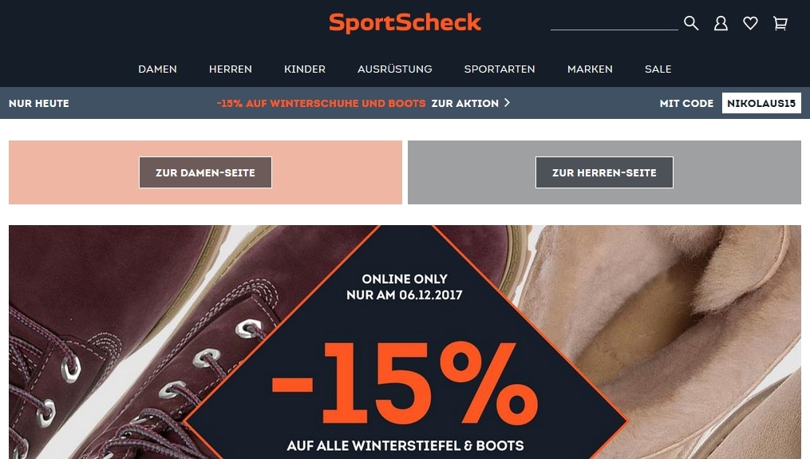Follow the ZUR AKTION link

(465, 103)
